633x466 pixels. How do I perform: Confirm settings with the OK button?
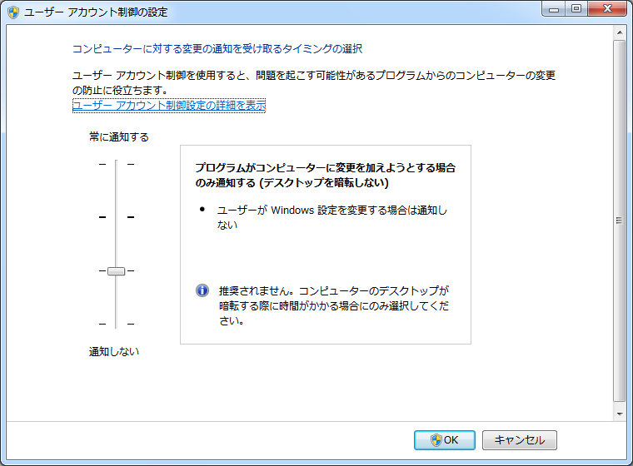pyautogui.click(x=444, y=440)
